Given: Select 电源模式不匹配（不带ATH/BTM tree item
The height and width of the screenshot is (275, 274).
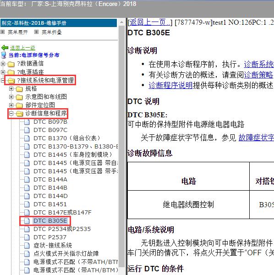Looking at the screenshot, I should 76,262.
